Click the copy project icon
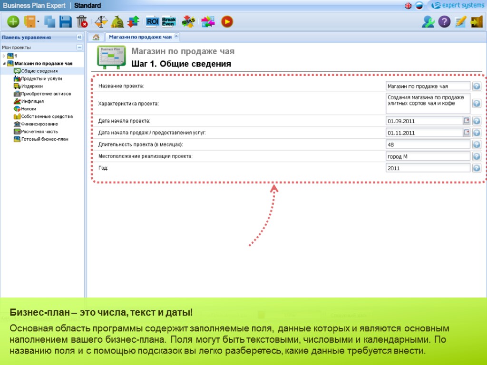The image size is (487, 365). click(49, 22)
